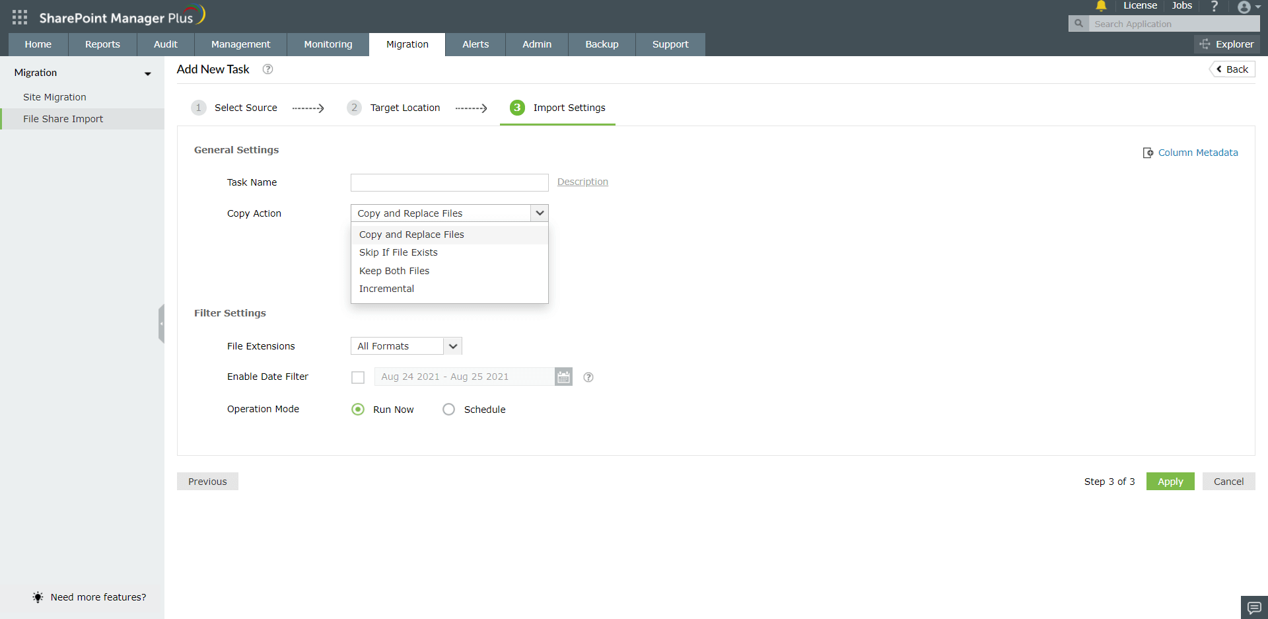
Task: Open the Column Metadata link
Action: pyautogui.click(x=1191, y=153)
